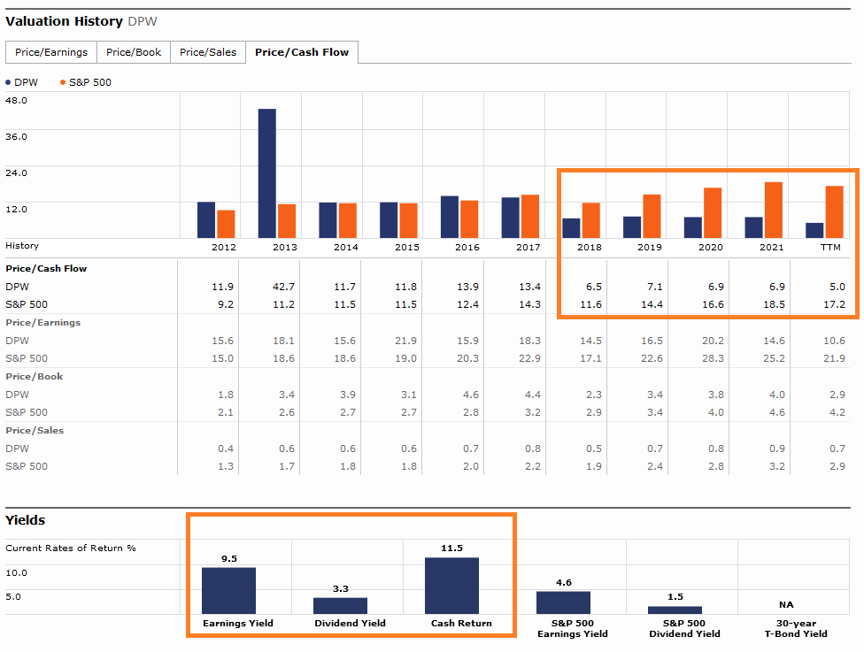Click the Cash Return label
Screen dimensions: 864x652
tap(461, 624)
